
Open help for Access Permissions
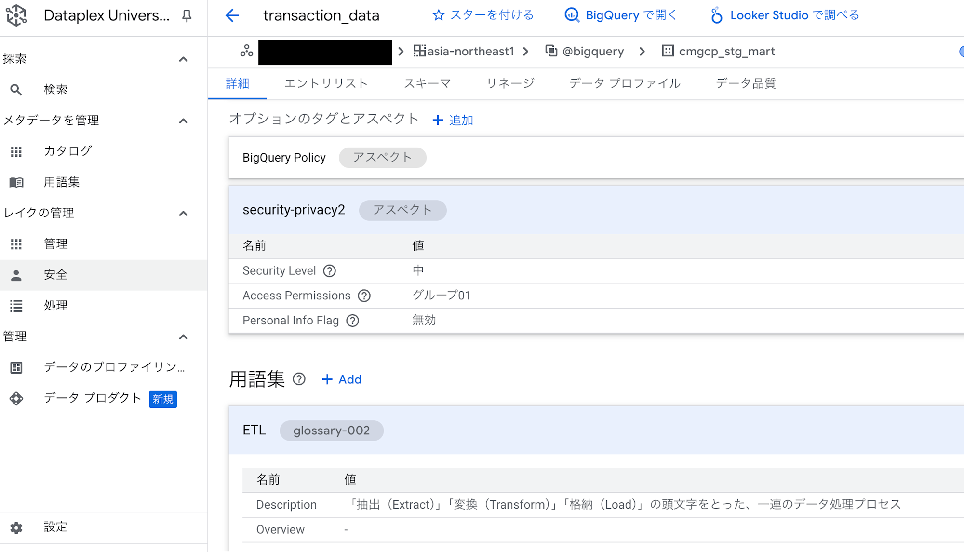364,296
